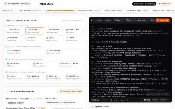Select the Codebase Auditor preset

click(60, 11)
